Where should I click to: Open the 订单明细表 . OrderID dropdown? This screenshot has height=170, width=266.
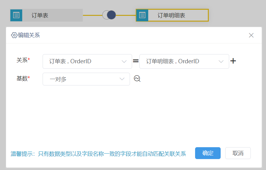[184, 61]
